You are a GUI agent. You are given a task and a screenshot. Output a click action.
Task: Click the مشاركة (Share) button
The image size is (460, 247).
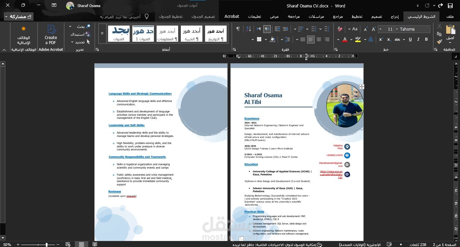click(19, 16)
